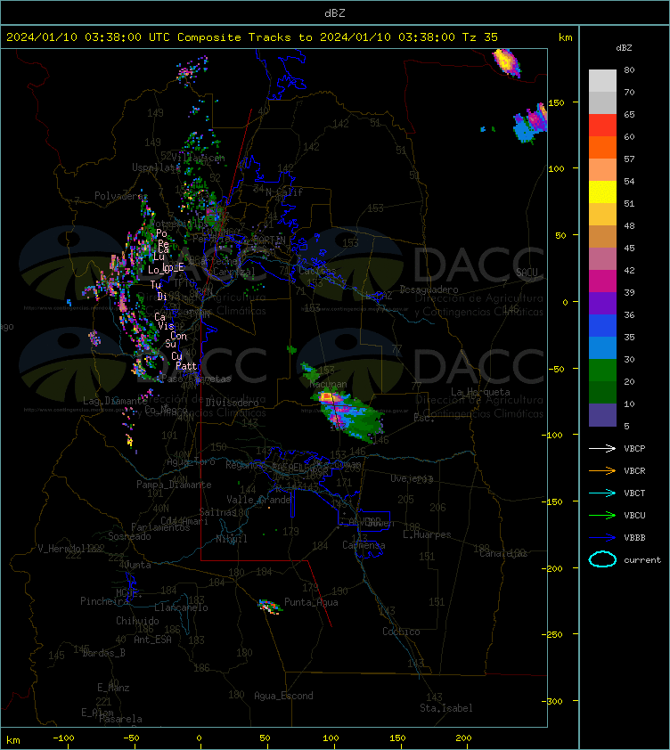Click the blue VBBB arrow in legend
This screenshot has height=750, width=670.
coord(602,538)
